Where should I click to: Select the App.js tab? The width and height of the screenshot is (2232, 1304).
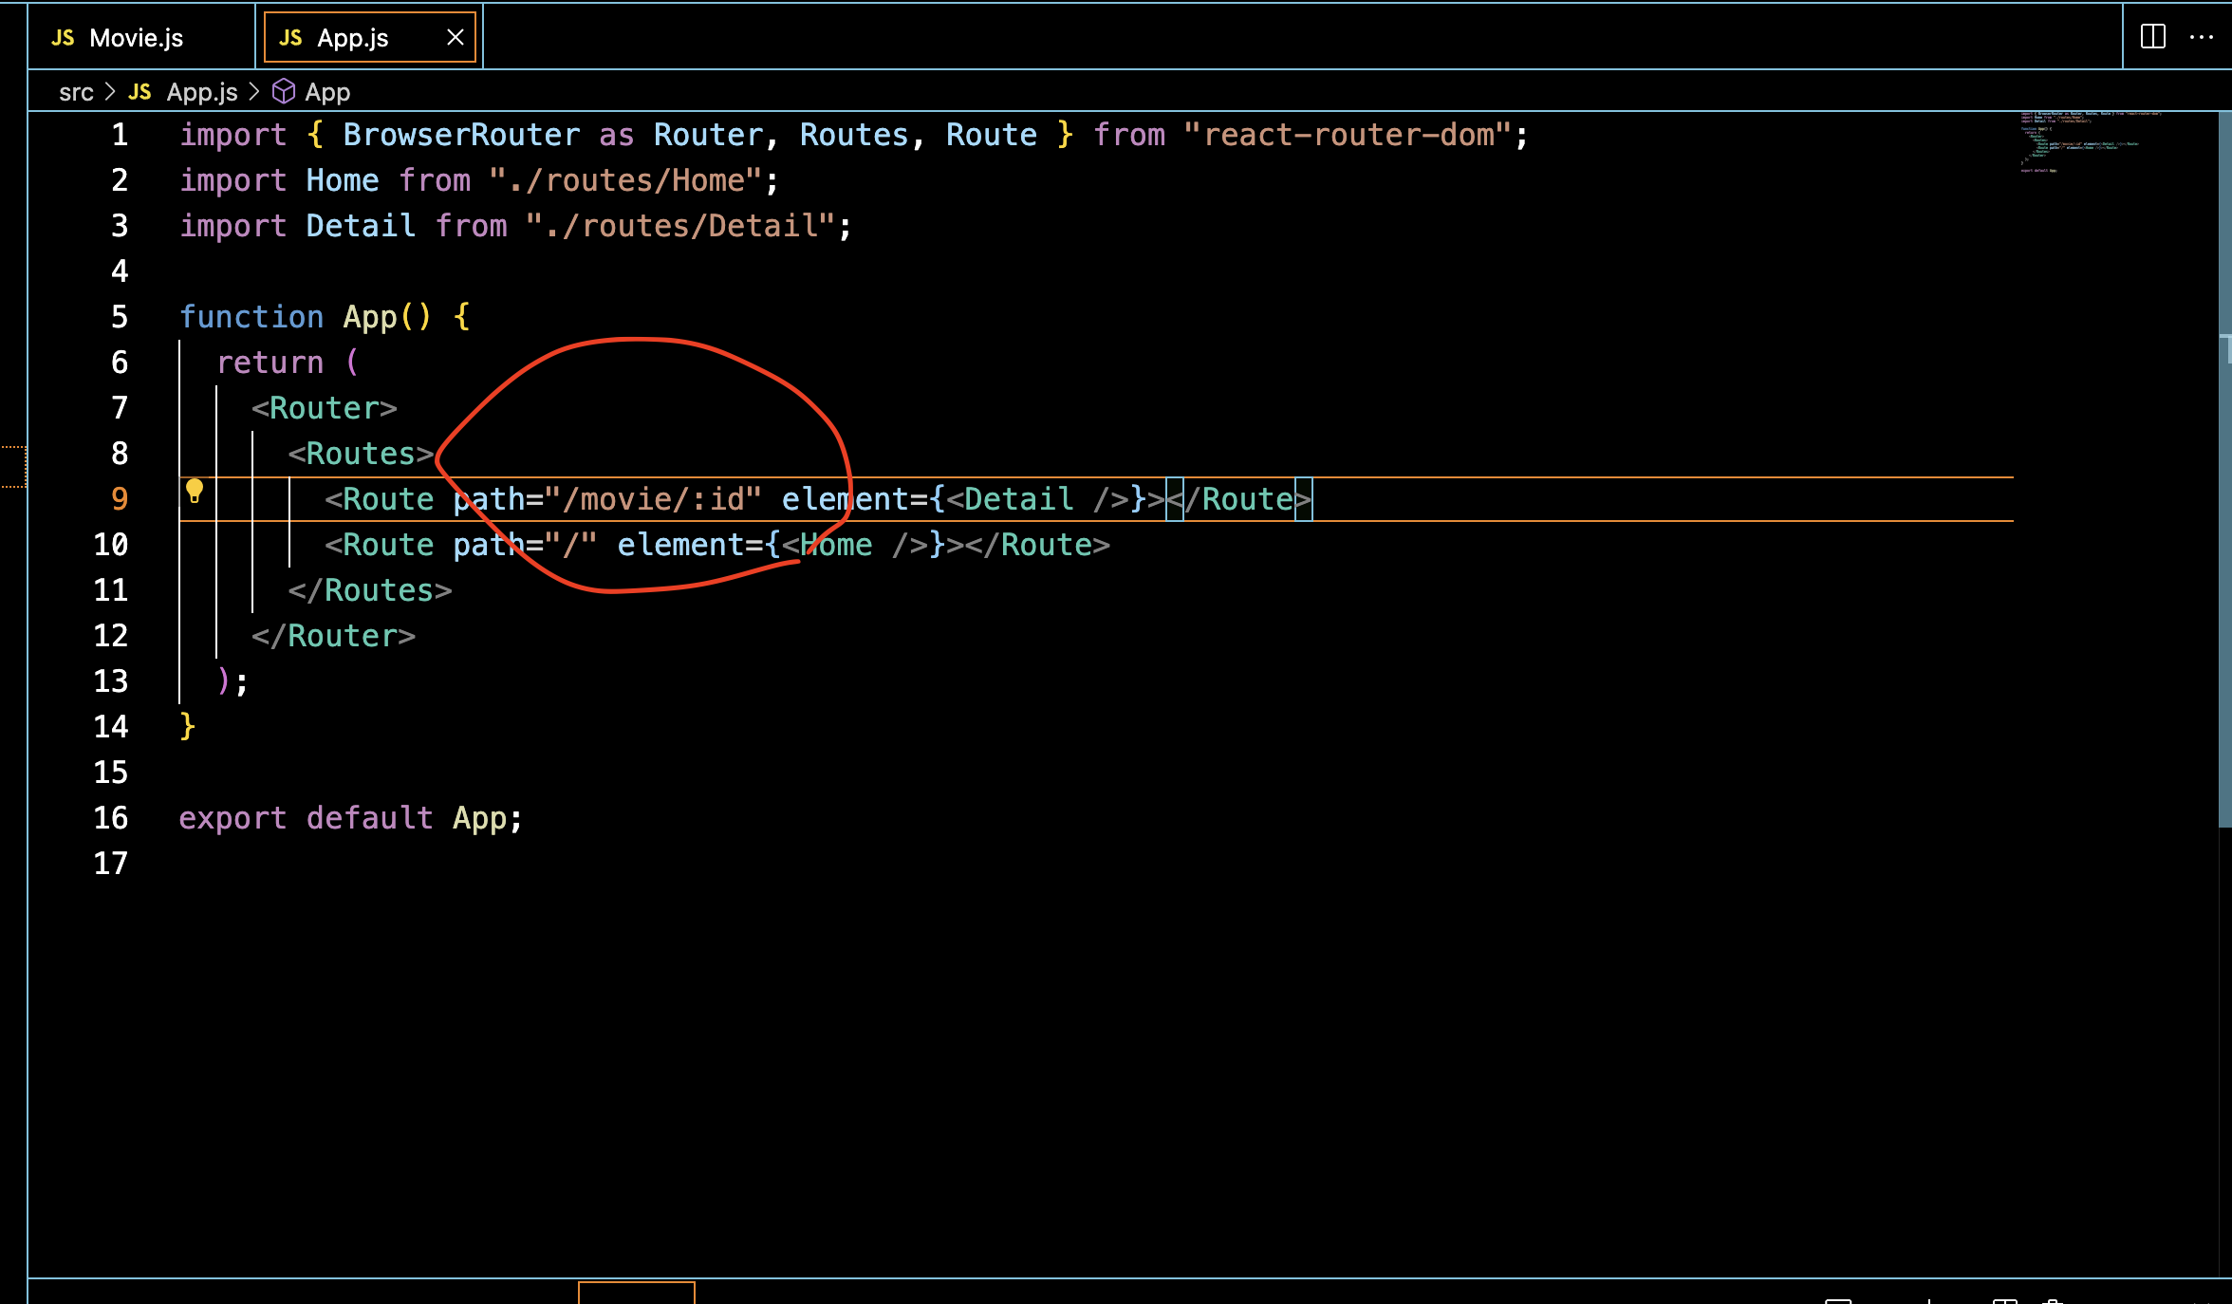coord(353,38)
